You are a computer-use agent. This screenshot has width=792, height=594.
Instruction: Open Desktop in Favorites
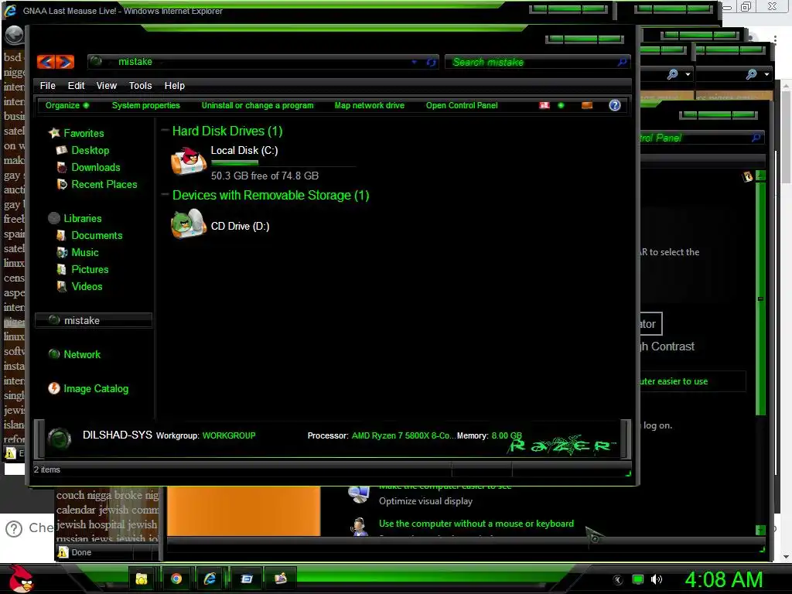pyautogui.click(x=90, y=151)
